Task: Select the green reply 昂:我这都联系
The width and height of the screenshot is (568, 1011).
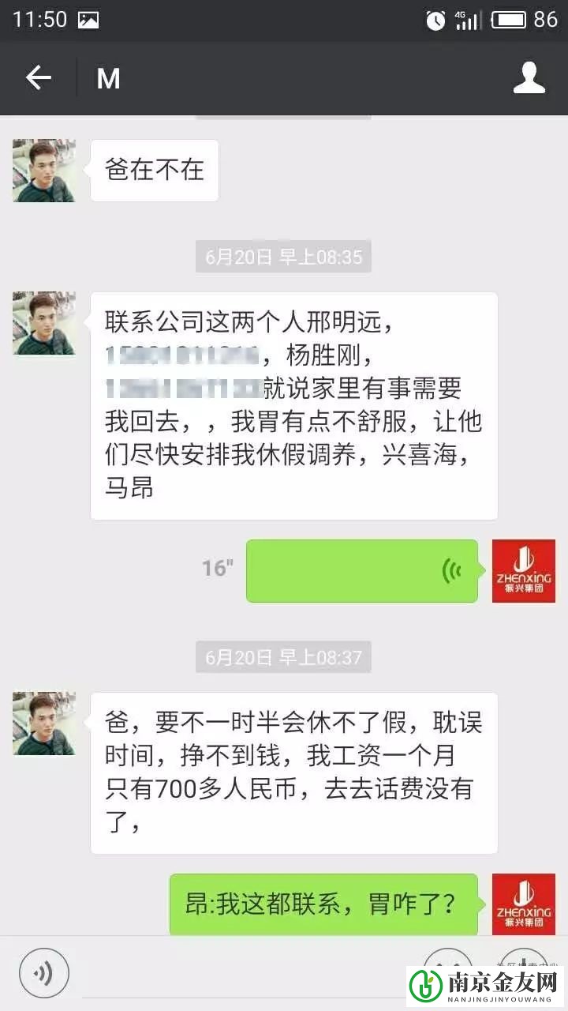Action: click(x=324, y=904)
